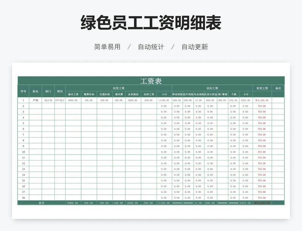Select the 5600.00 commission cell in row 1
Screen dimensions: 302x231
[133, 100]
